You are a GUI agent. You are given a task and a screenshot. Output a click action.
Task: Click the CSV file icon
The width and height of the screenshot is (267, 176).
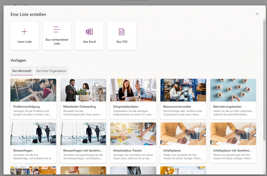click(x=122, y=32)
